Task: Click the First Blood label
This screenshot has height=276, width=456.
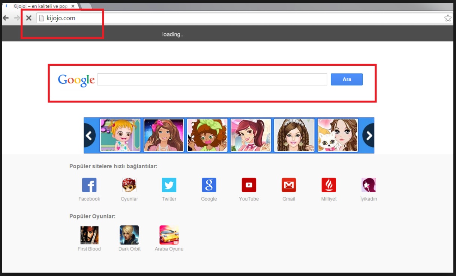Action: 89,249
